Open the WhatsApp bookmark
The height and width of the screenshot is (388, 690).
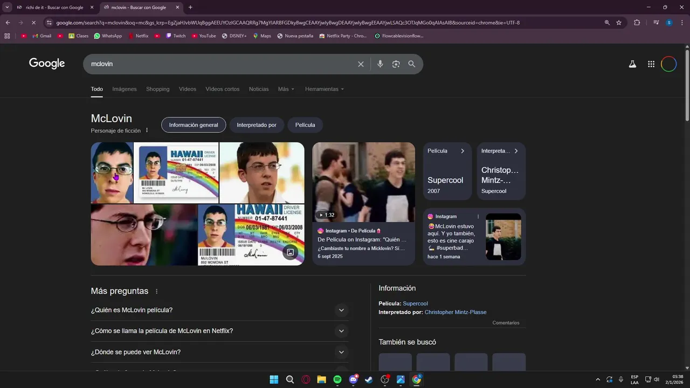click(x=108, y=36)
